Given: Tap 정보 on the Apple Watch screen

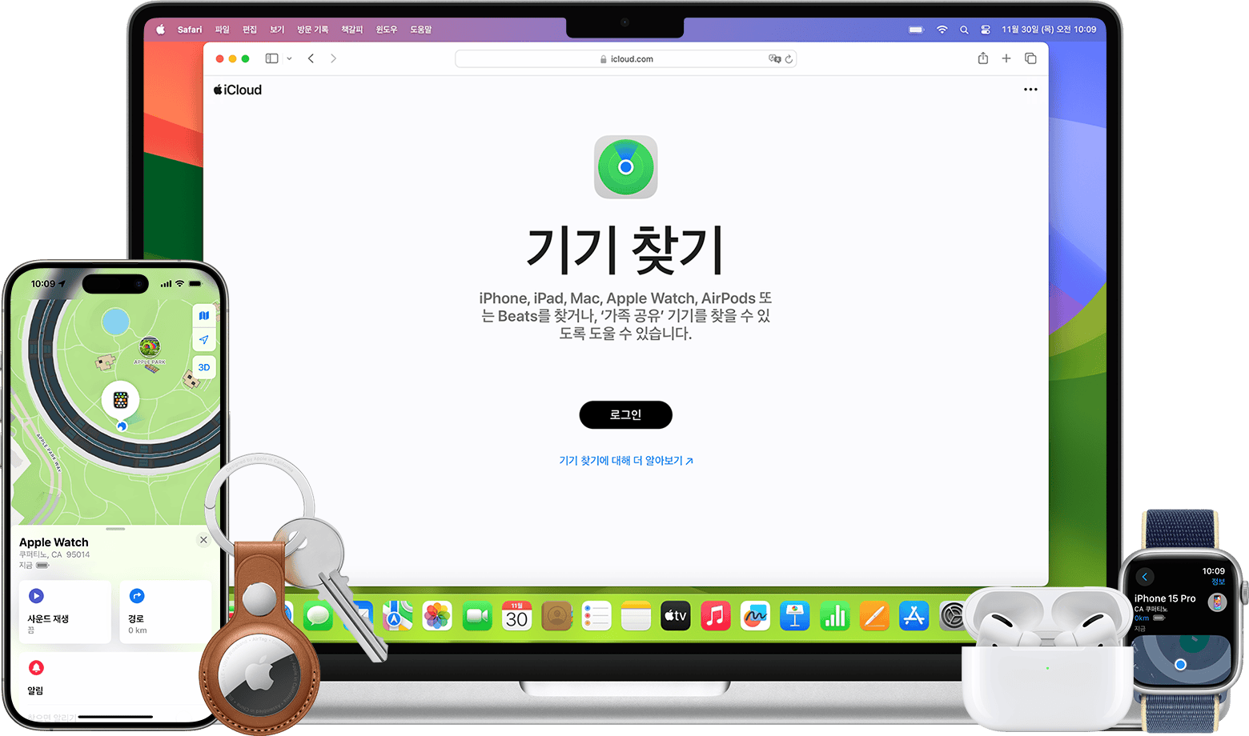Looking at the screenshot, I should point(1218,582).
